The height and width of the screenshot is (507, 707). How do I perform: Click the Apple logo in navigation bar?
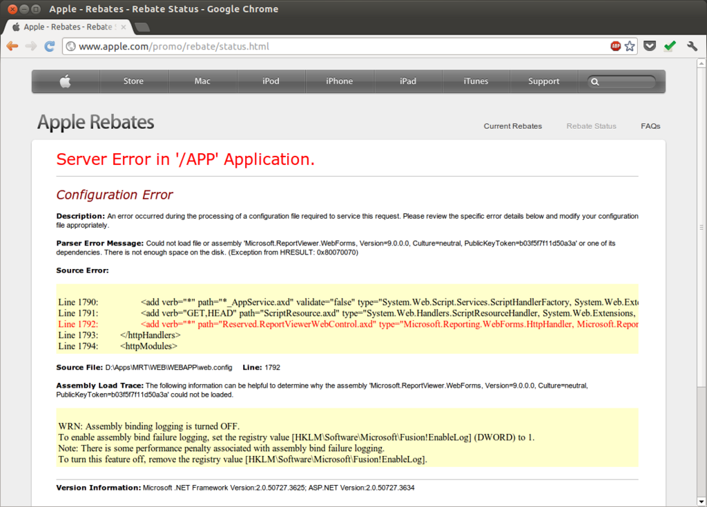[65, 81]
